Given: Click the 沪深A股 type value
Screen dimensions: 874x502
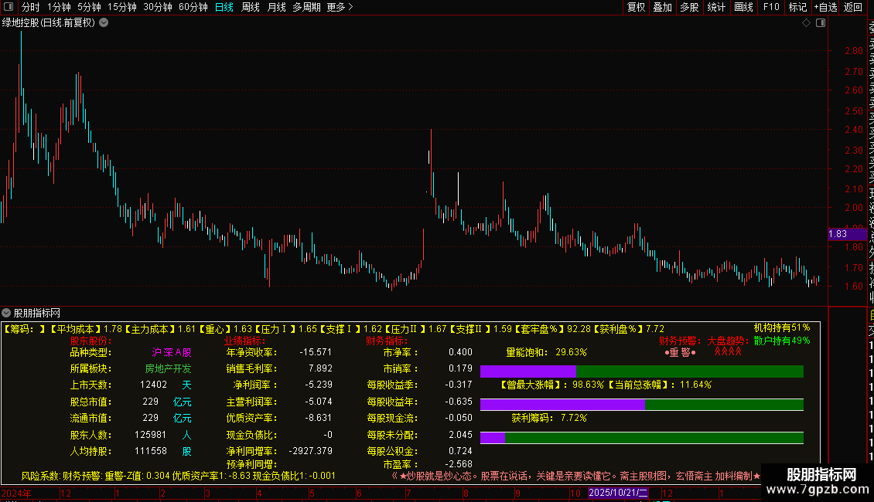Looking at the screenshot, I should coord(172,352).
